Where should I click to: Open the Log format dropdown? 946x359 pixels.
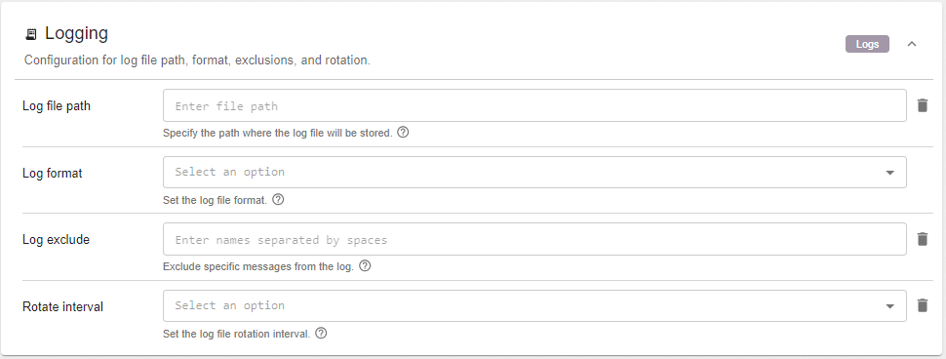tap(534, 172)
